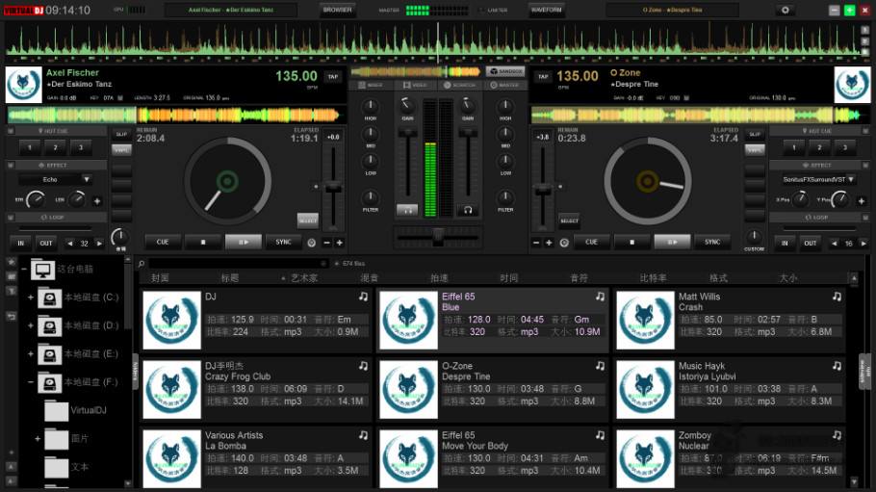Click left deck pitch slider handle

click(x=333, y=188)
